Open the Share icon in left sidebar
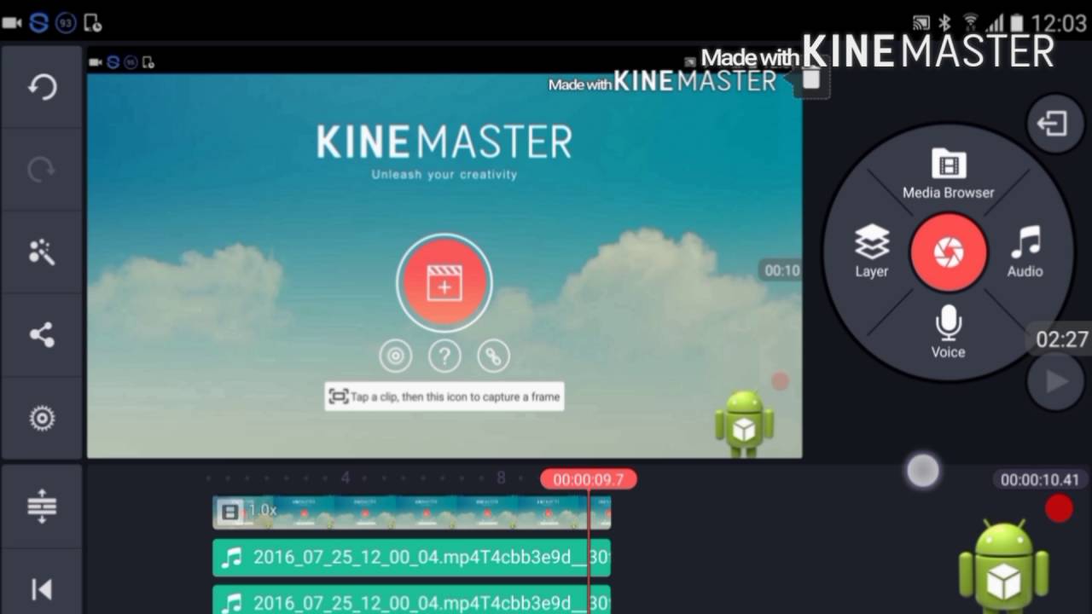This screenshot has height=614, width=1092. pyautogui.click(x=42, y=335)
